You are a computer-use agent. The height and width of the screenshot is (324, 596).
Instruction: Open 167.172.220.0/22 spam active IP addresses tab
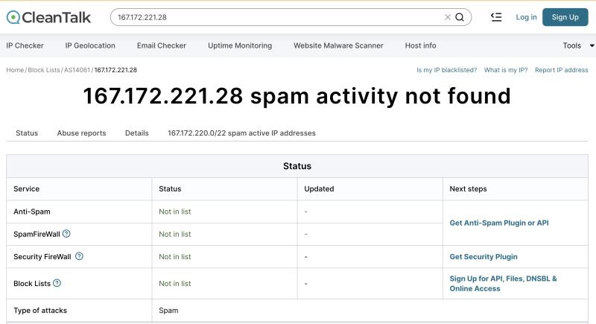click(x=241, y=133)
